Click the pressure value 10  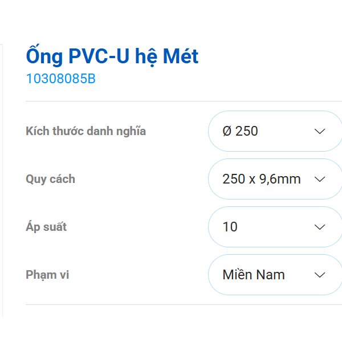230,227
